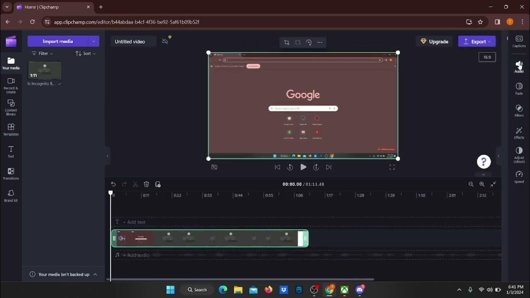Expand Your media isn't backed up notice
Screen dimensions: 530x298
point(95,274)
